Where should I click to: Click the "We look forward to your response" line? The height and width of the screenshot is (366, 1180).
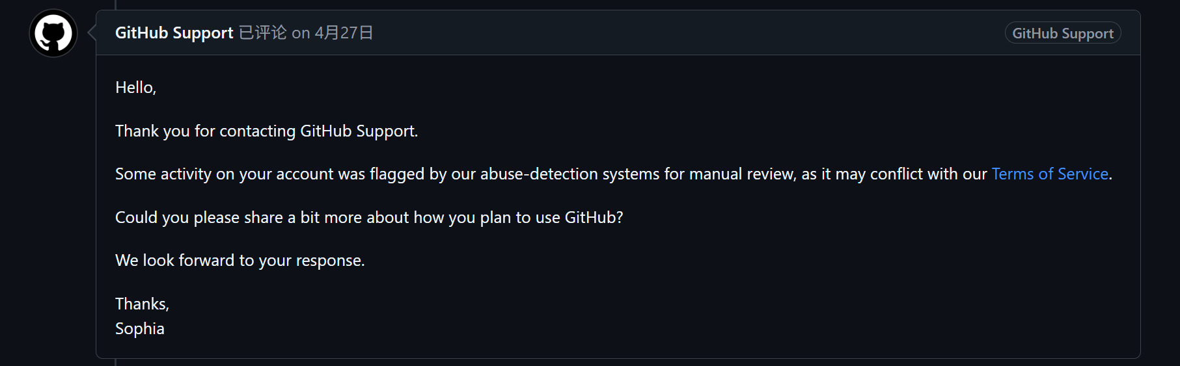[240, 261]
